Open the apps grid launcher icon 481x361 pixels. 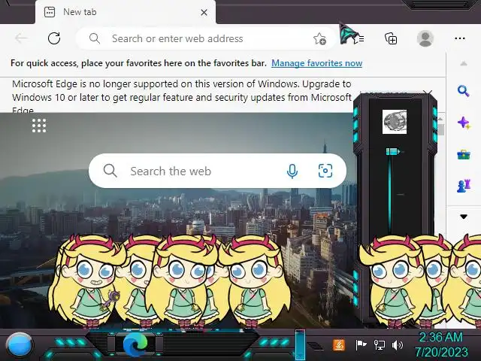pyautogui.click(x=39, y=126)
